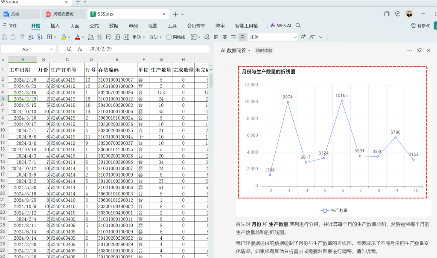Open the fill color dropdown arrow
The height and width of the screenshot is (258, 437).
(69, 37)
